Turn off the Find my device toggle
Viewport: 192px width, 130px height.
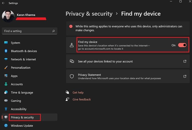182,45
